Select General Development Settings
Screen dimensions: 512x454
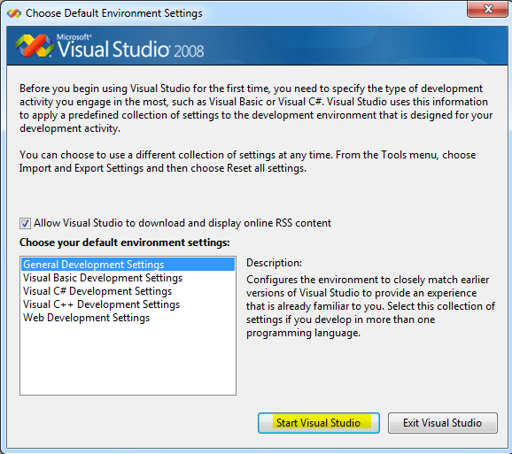pos(128,265)
